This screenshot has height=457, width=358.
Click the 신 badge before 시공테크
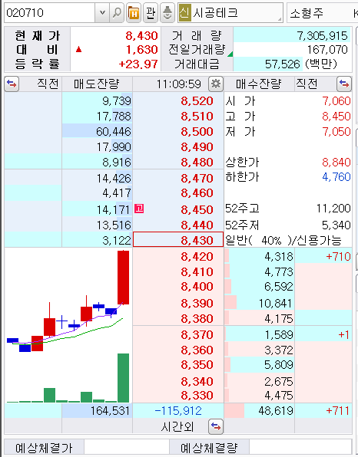pyautogui.click(x=184, y=13)
